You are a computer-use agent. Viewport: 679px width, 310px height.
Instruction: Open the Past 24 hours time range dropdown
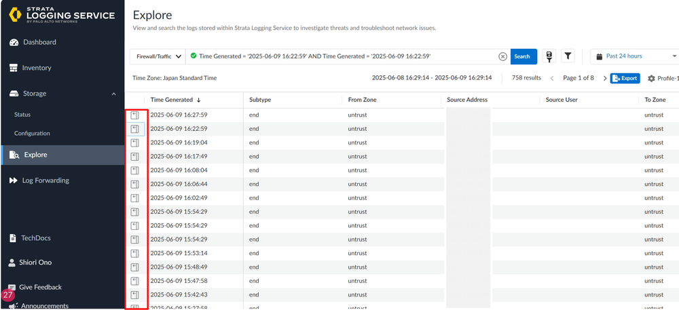click(636, 56)
